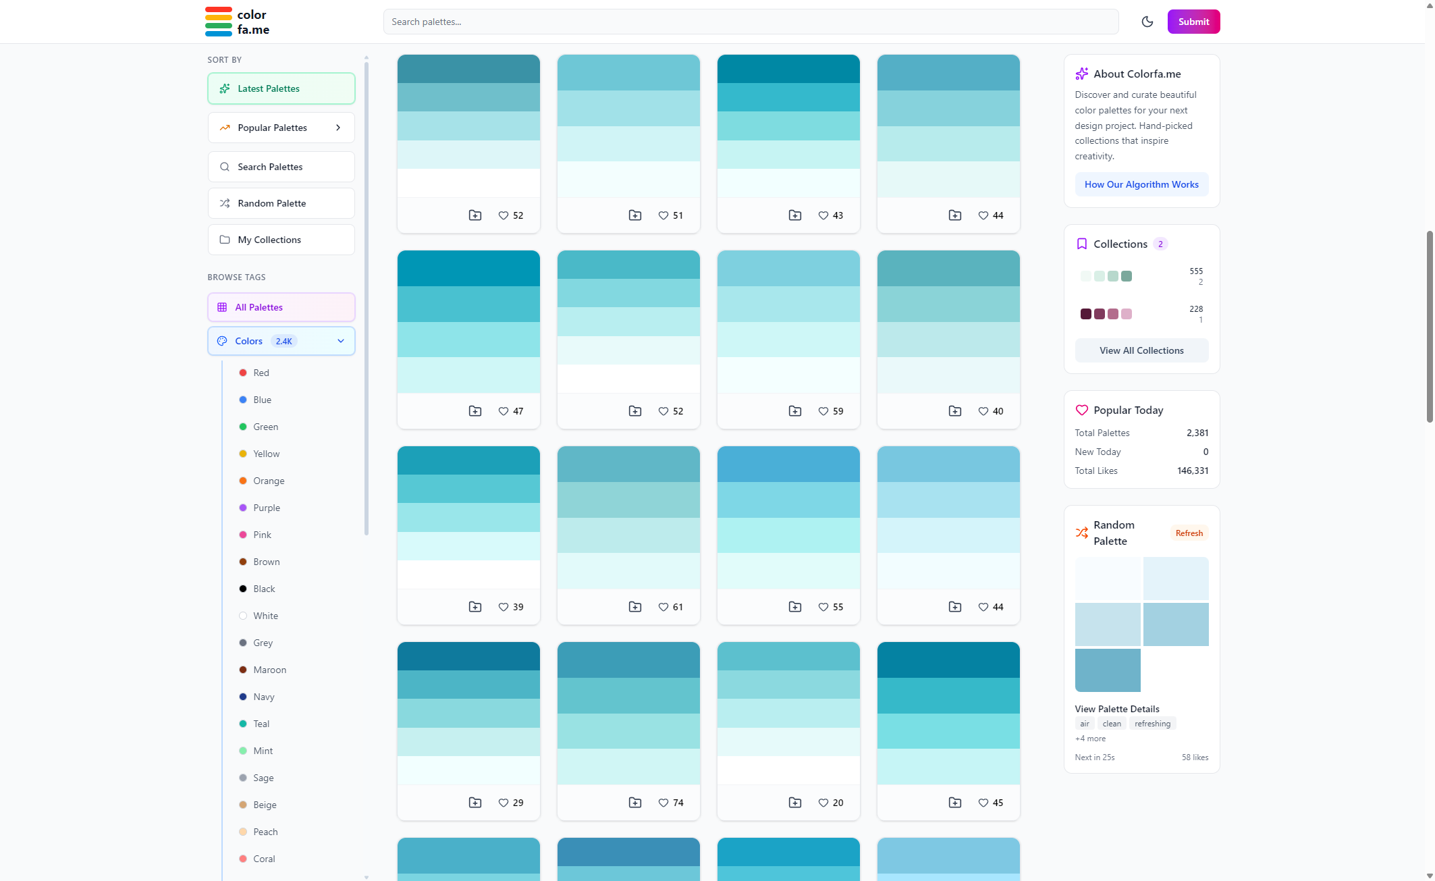This screenshot has width=1435, height=881.
Task: Click the heart icon on the 52-likes first palette
Action: 504,215
